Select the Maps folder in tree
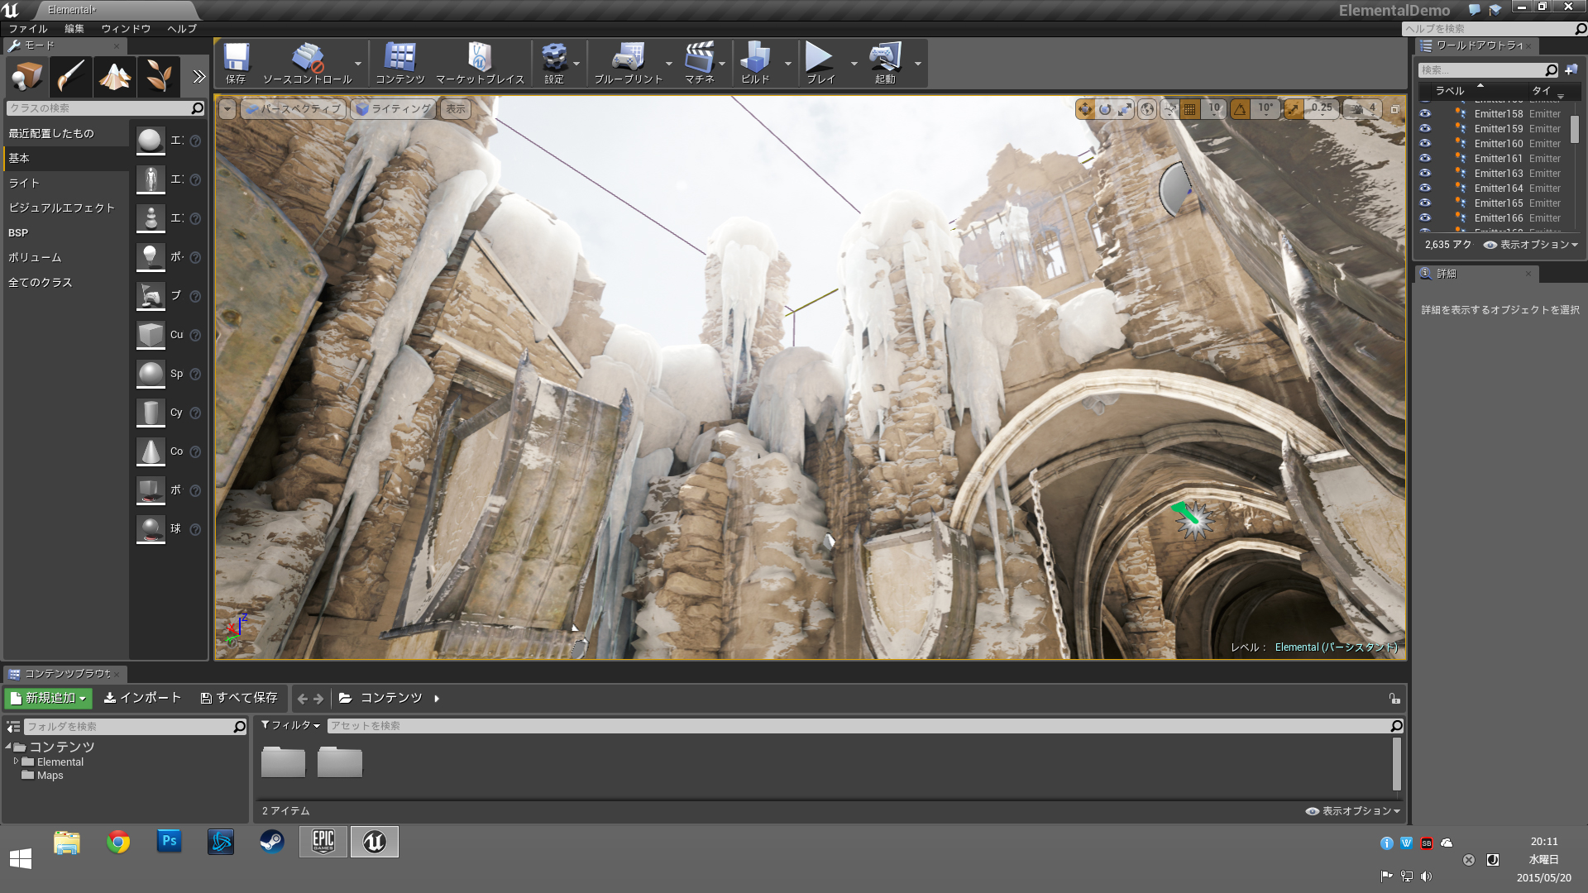 (x=50, y=776)
